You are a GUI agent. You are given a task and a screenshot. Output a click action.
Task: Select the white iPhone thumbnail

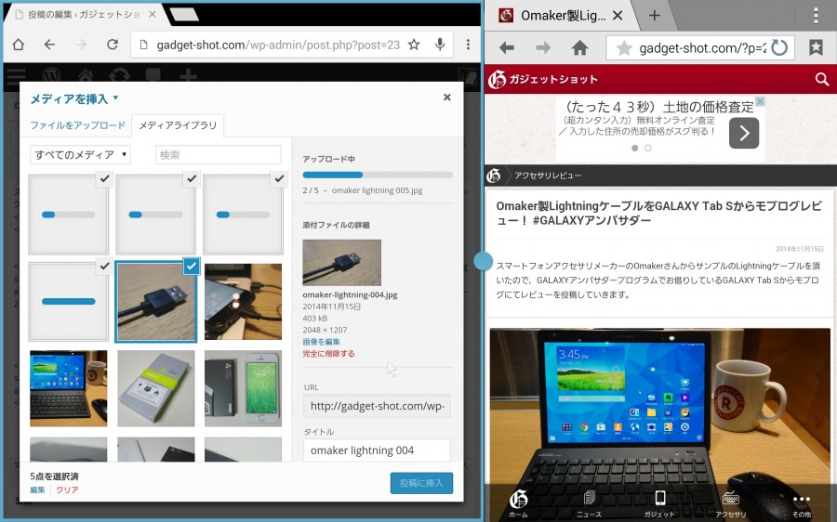244,388
